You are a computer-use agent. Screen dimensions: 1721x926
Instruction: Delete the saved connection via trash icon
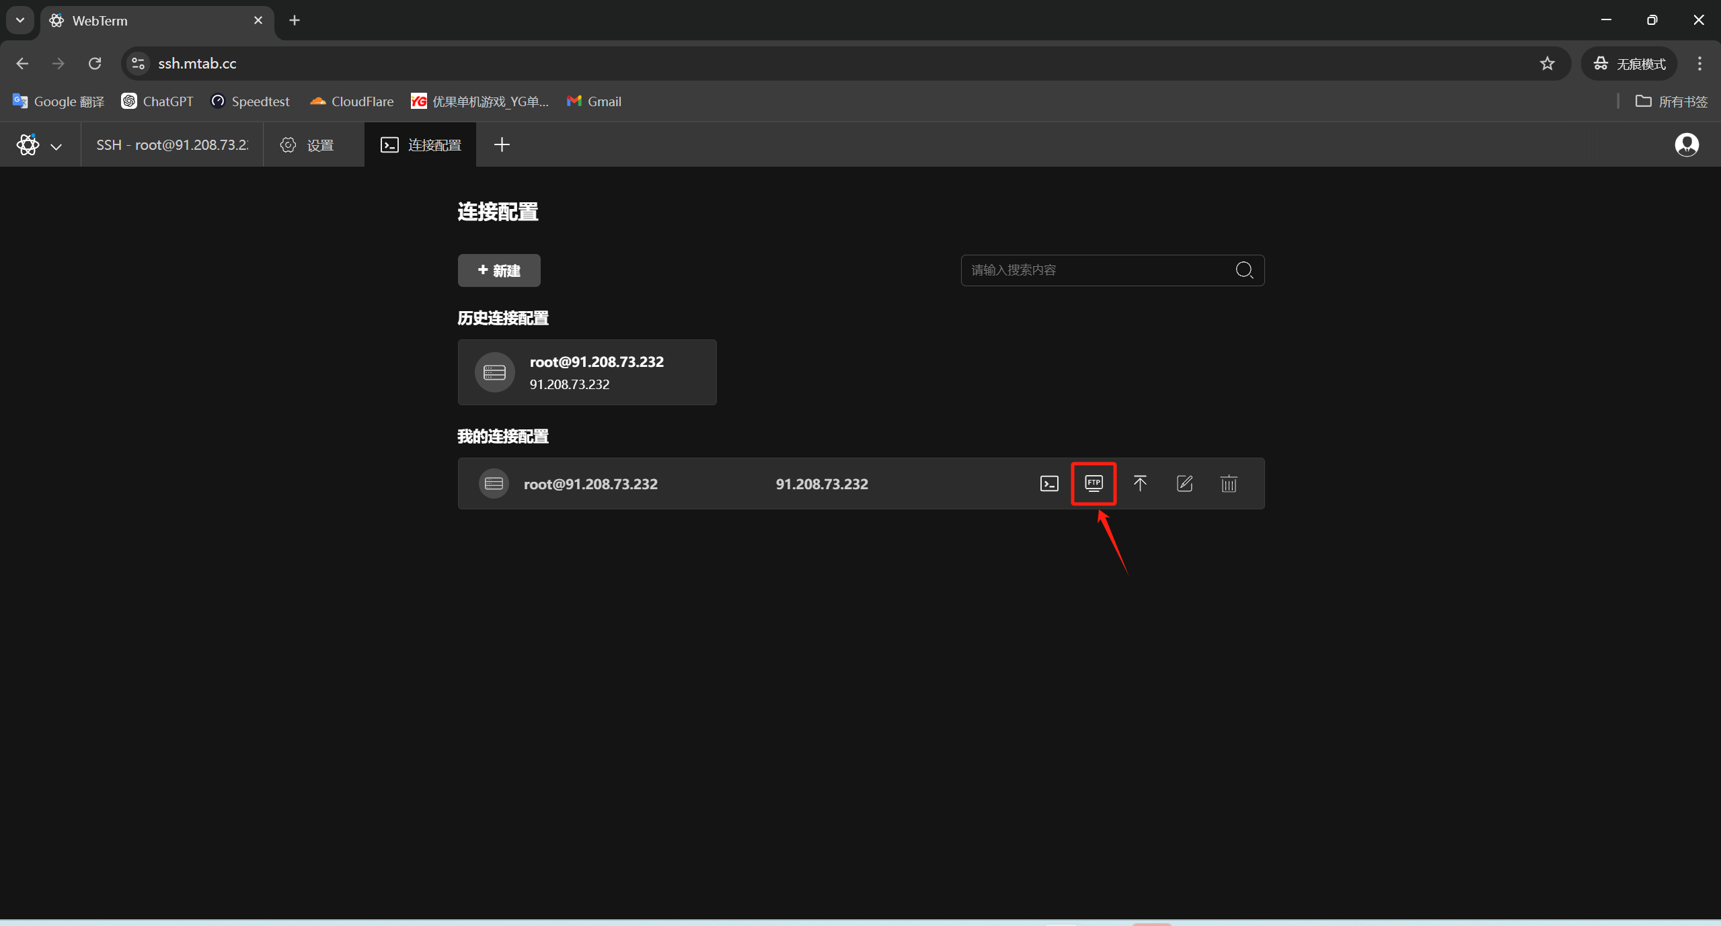coord(1229,484)
